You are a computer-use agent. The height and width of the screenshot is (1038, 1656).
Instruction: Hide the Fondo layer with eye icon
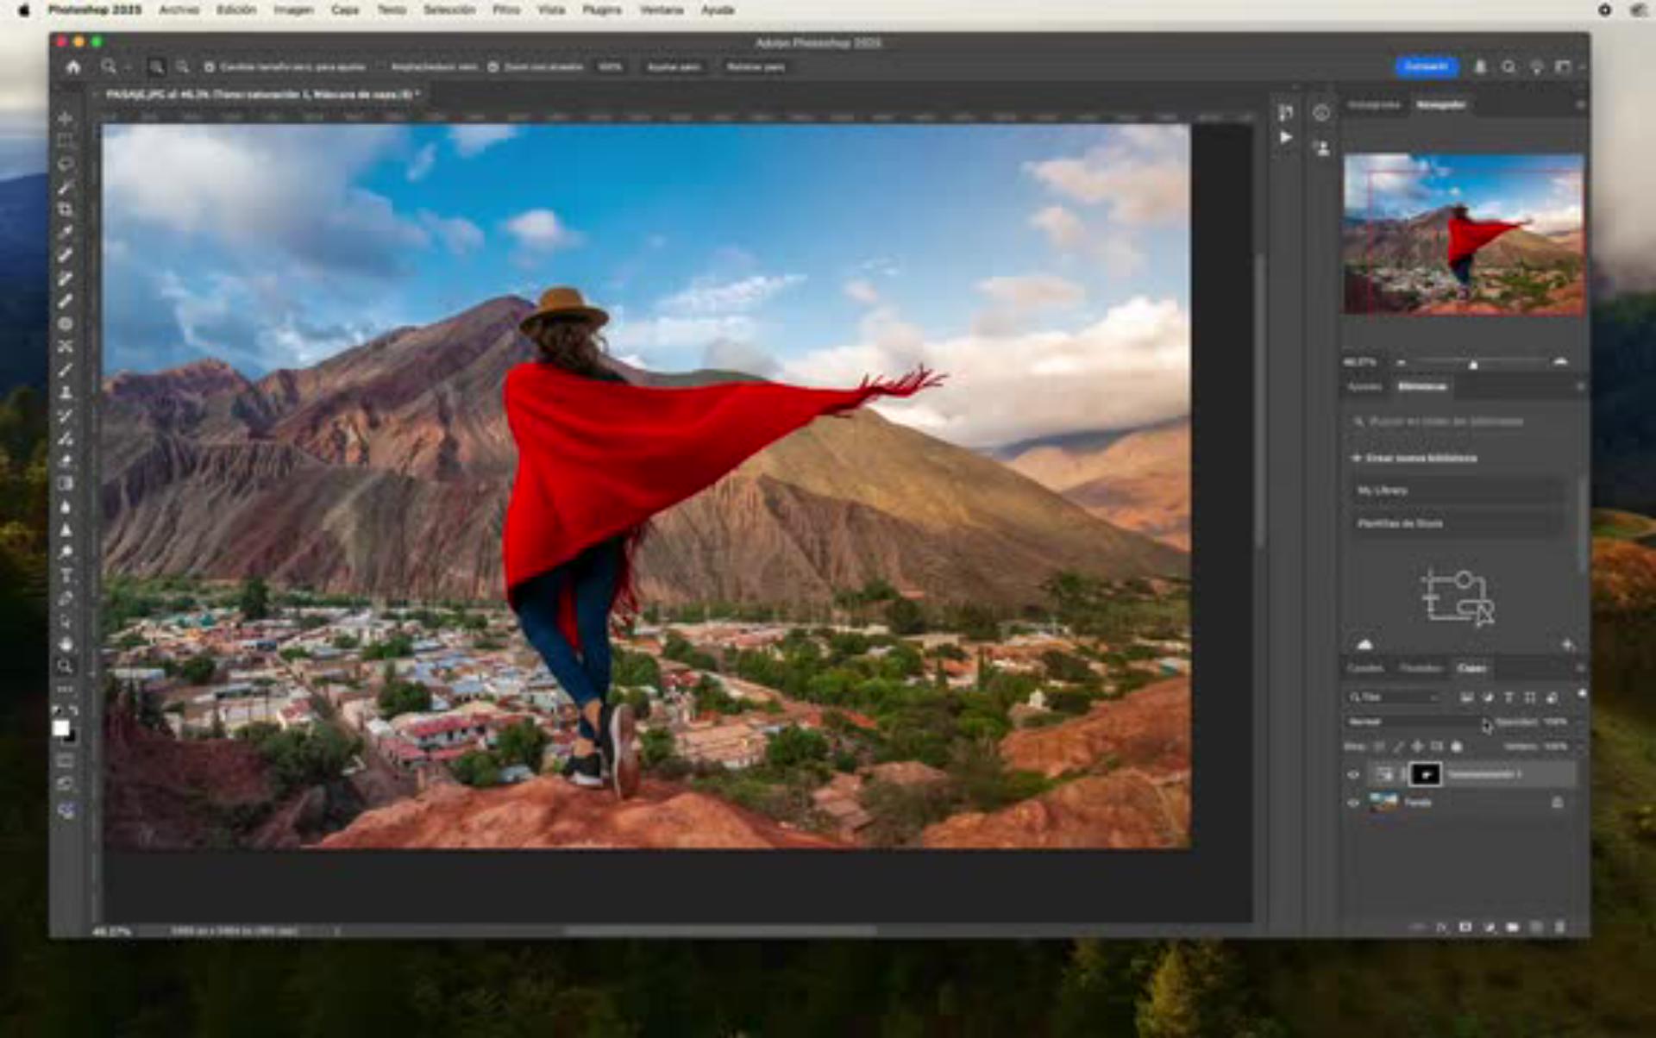(1353, 803)
